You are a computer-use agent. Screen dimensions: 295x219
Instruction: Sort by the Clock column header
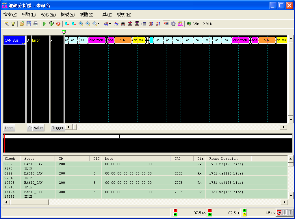12,159
